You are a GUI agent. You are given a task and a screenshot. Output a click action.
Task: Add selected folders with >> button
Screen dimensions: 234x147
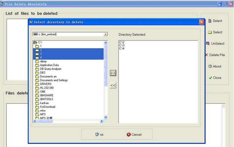113,73
